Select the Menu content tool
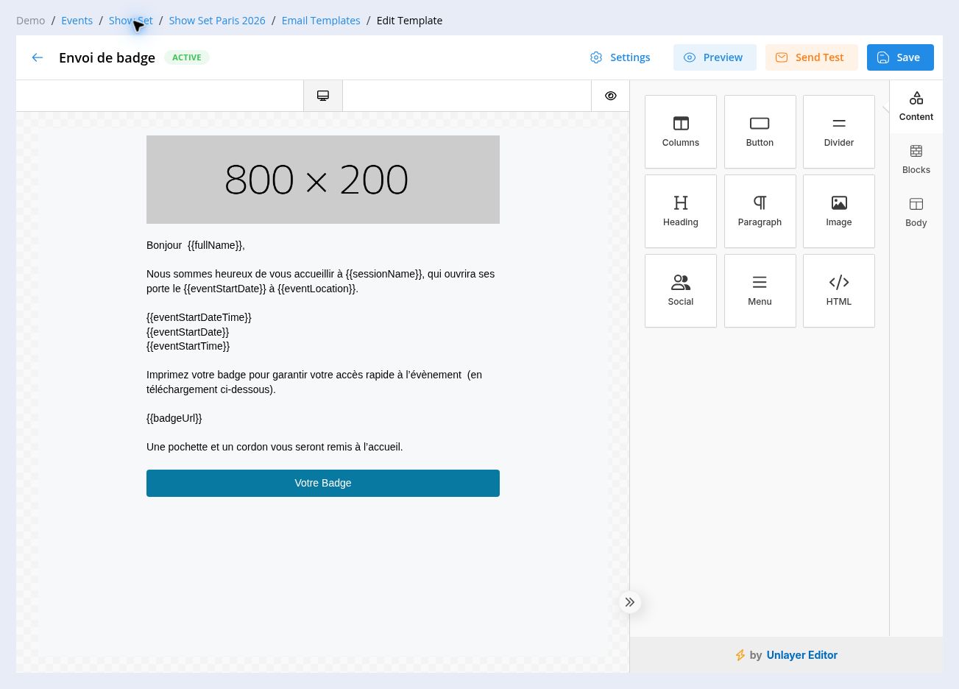Image resolution: width=959 pixels, height=689 pixels. click(x=760, y=291)
